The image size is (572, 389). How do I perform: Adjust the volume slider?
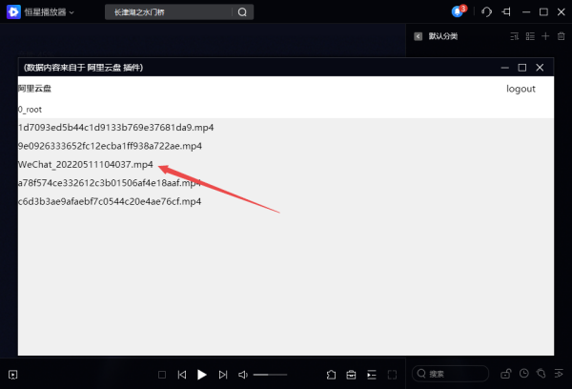270,375
